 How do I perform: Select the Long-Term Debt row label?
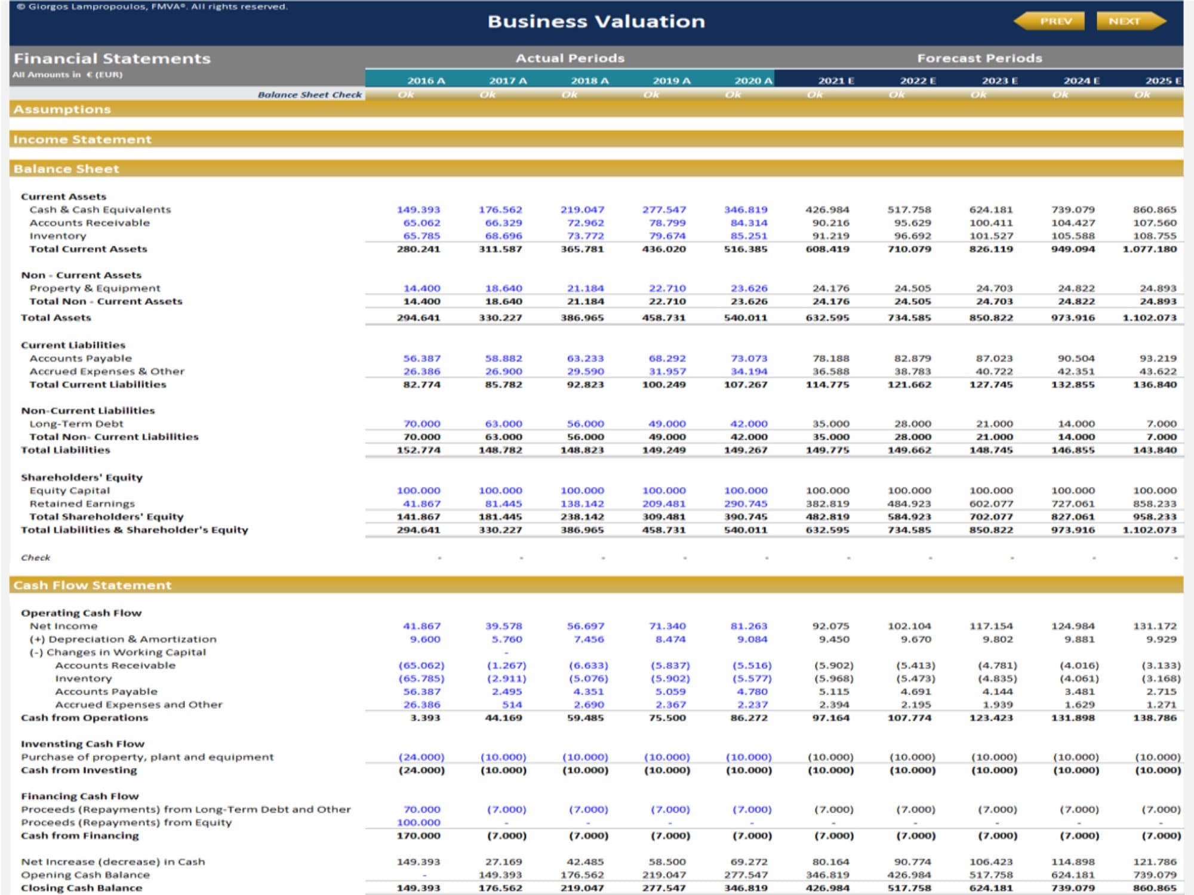[x=77, y=423]
